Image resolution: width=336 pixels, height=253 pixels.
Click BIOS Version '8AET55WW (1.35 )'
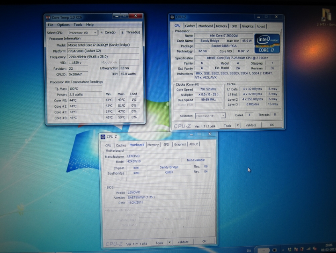(169, 197)
